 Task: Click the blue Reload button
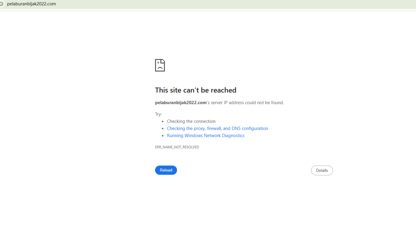[x=166, y=170]
